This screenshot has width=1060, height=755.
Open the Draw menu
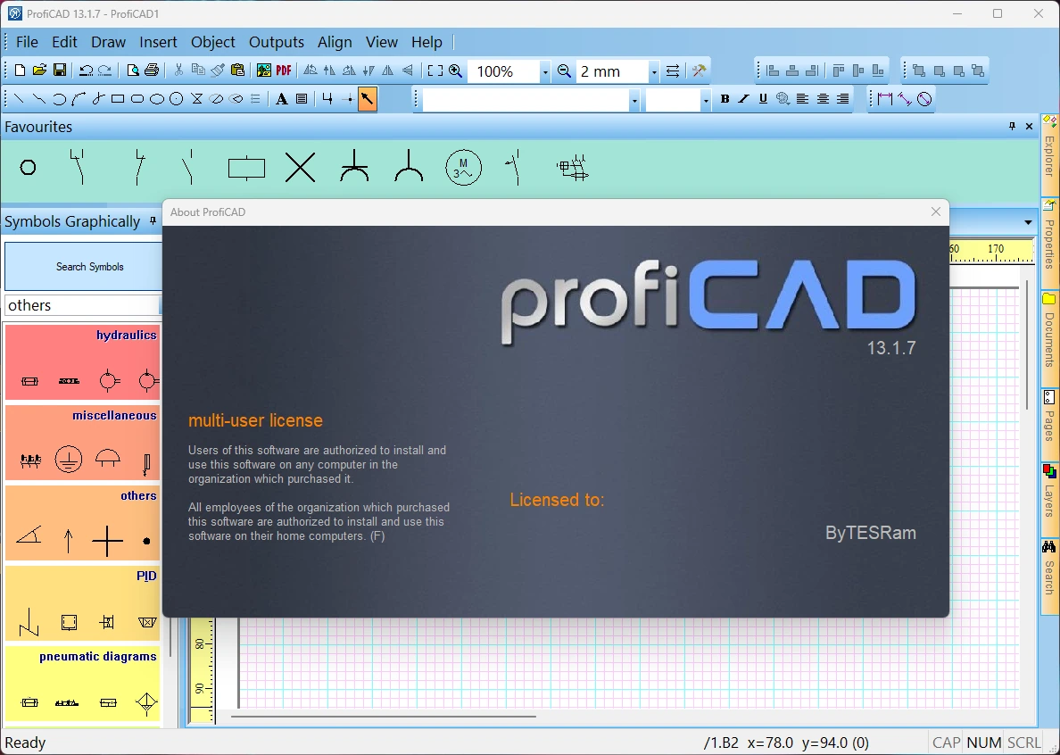point(108,42)
